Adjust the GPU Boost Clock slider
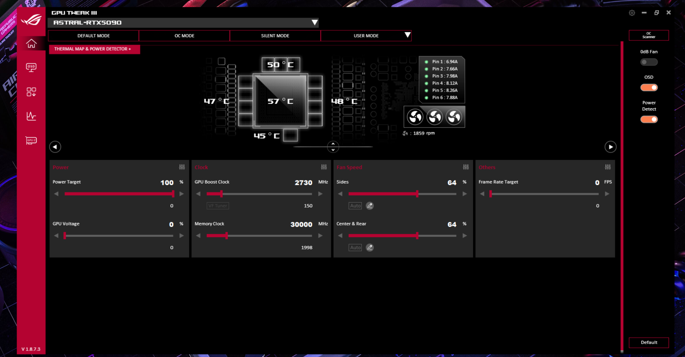 [x=259, y=194]
